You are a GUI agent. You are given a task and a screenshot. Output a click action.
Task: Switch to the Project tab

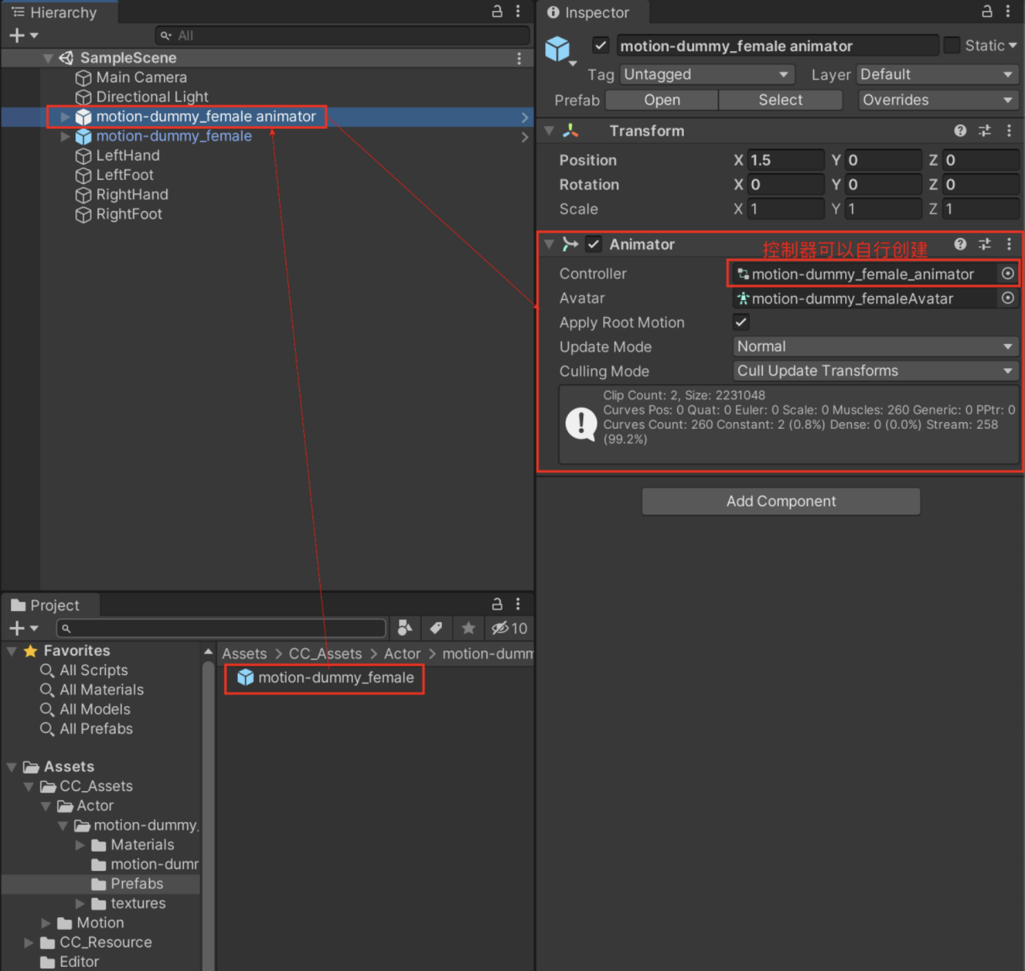pyautogui.click(x=51, y=605)
